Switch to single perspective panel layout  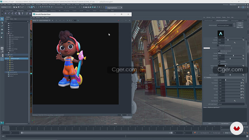click(2, 48)
